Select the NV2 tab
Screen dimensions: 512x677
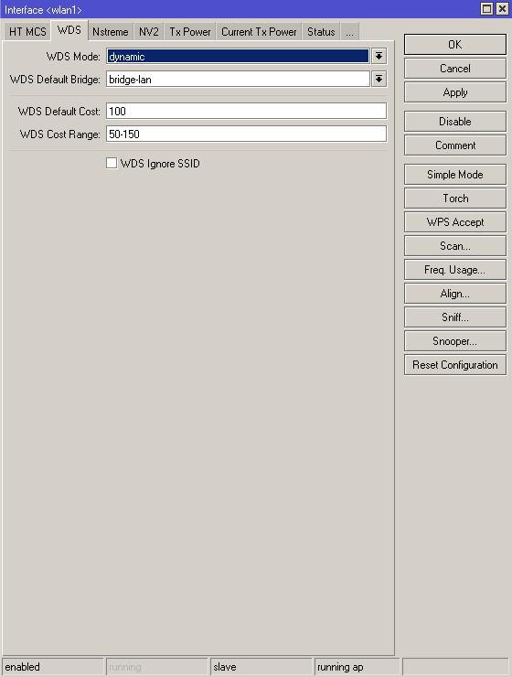click(149, 32)
